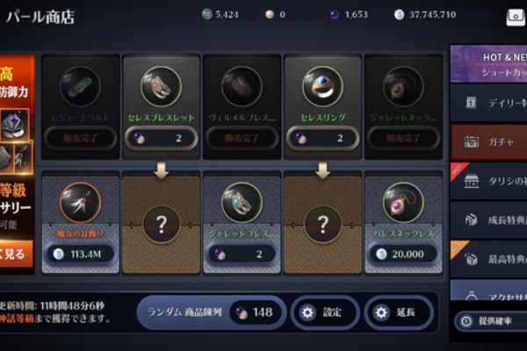This screenshot has width=527, height=351.
Task: Reveal the first mystery question mark card
Action: 162,225
